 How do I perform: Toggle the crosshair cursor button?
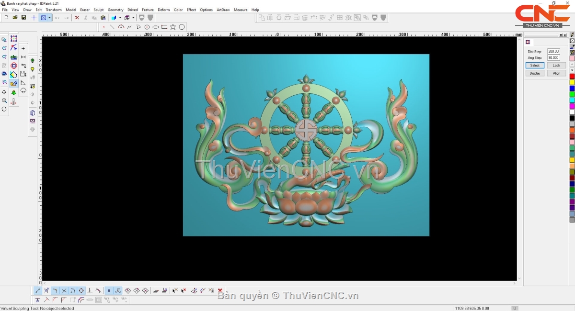tap(34, 18)
